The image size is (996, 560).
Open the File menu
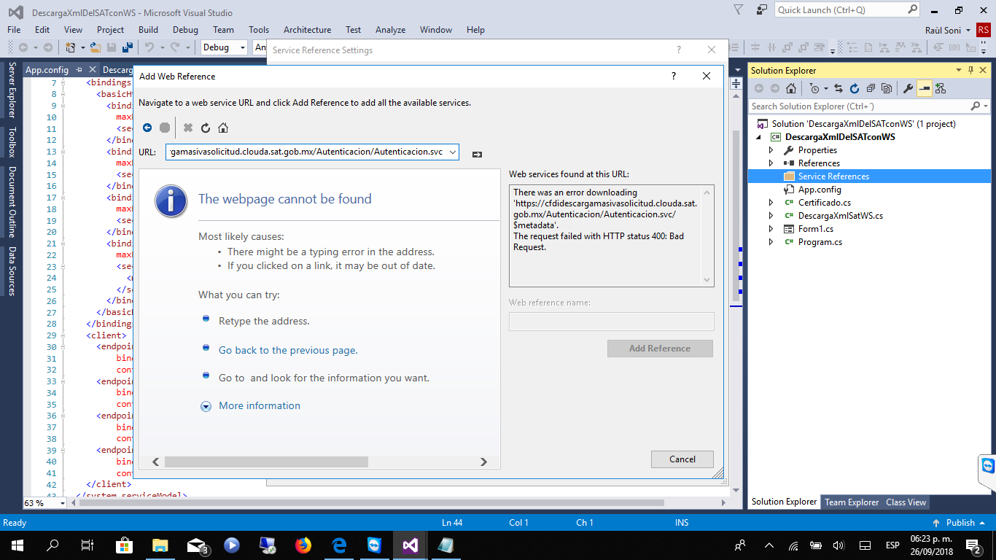tap(14, 30)
